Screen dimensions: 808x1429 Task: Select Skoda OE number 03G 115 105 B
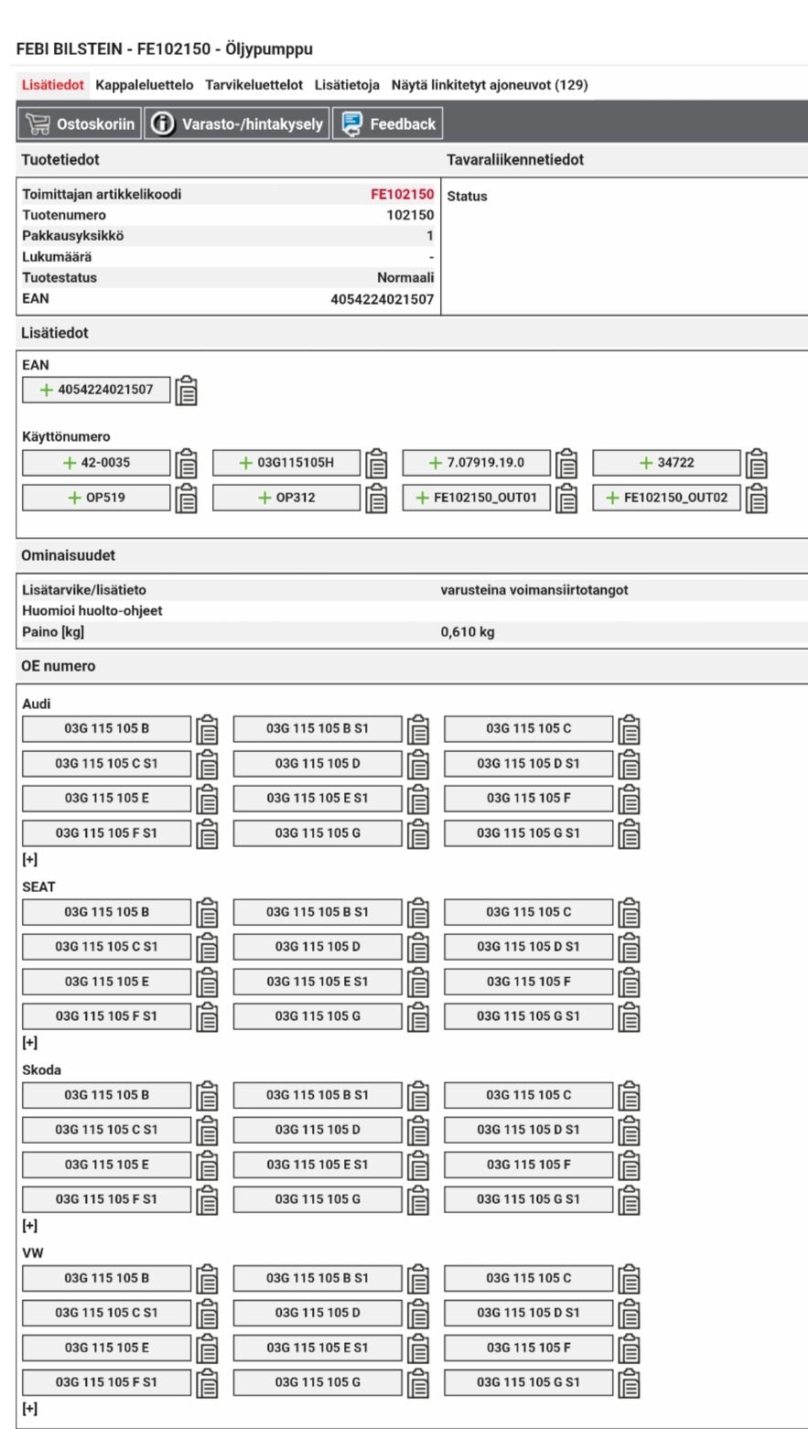click(107, 1095)
